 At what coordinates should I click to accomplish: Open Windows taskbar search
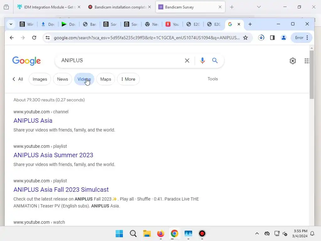click(x=133, y=233)
